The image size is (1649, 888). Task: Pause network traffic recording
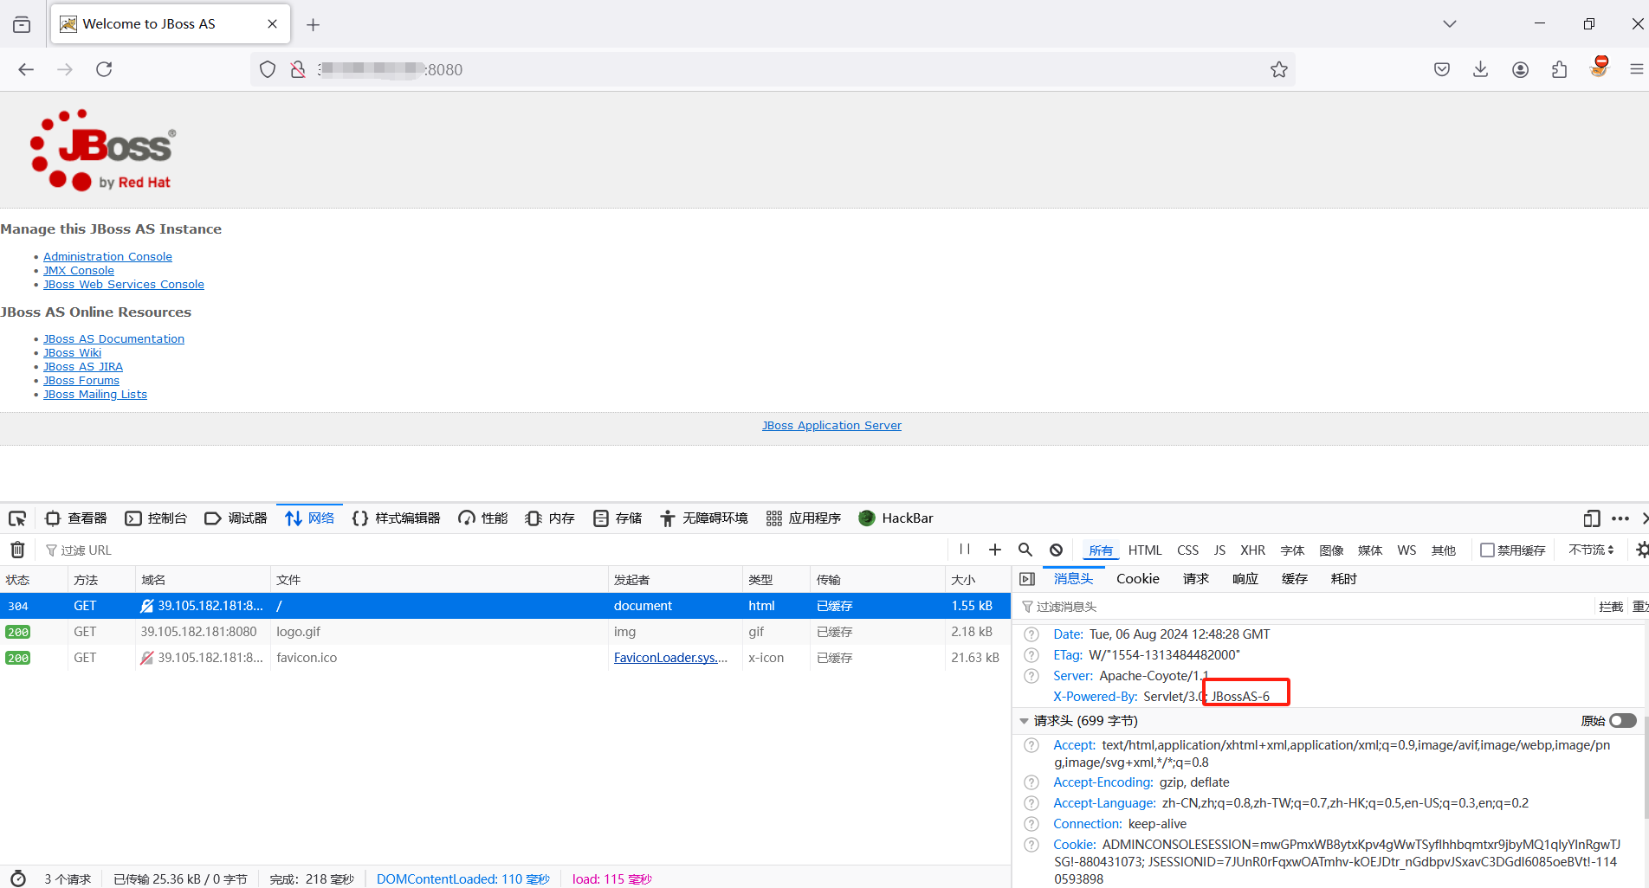964,550
